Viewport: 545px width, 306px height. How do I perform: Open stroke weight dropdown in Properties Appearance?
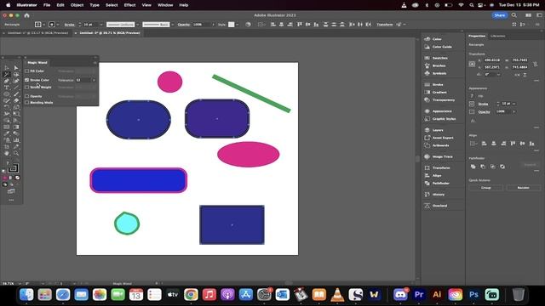(513, 104)
